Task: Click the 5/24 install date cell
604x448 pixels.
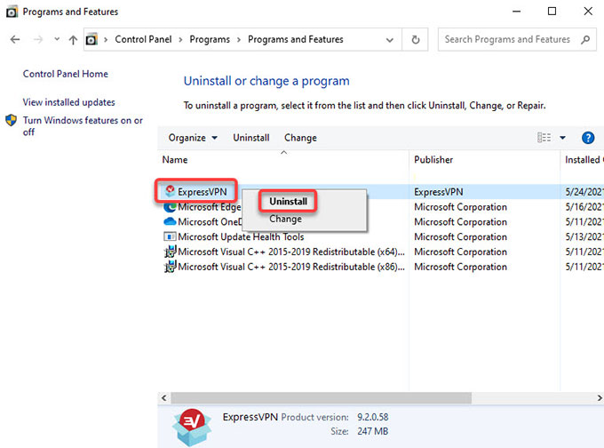Action: point(584,192)
